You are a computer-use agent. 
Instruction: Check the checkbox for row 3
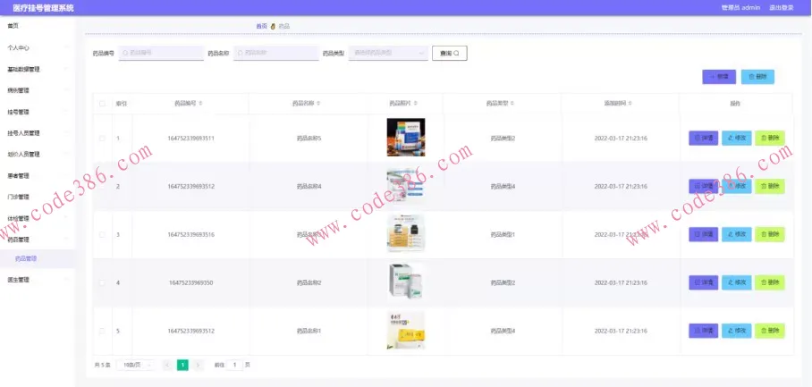pyautogui.click(x=102, y=234)
